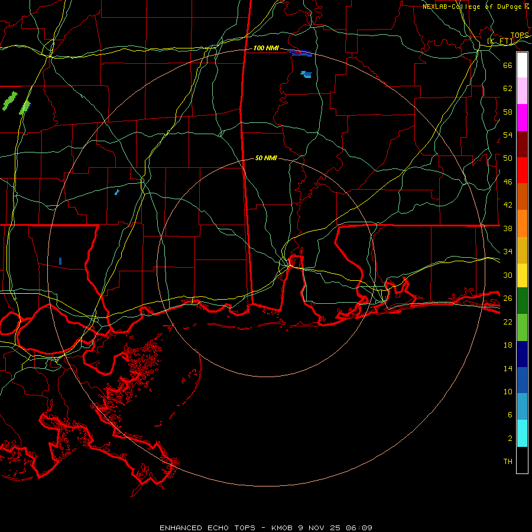Click the 'NEXLAB-College of DuPage' credit text

(472, 7)
